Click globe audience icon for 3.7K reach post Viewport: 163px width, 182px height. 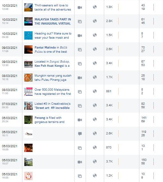95,161
